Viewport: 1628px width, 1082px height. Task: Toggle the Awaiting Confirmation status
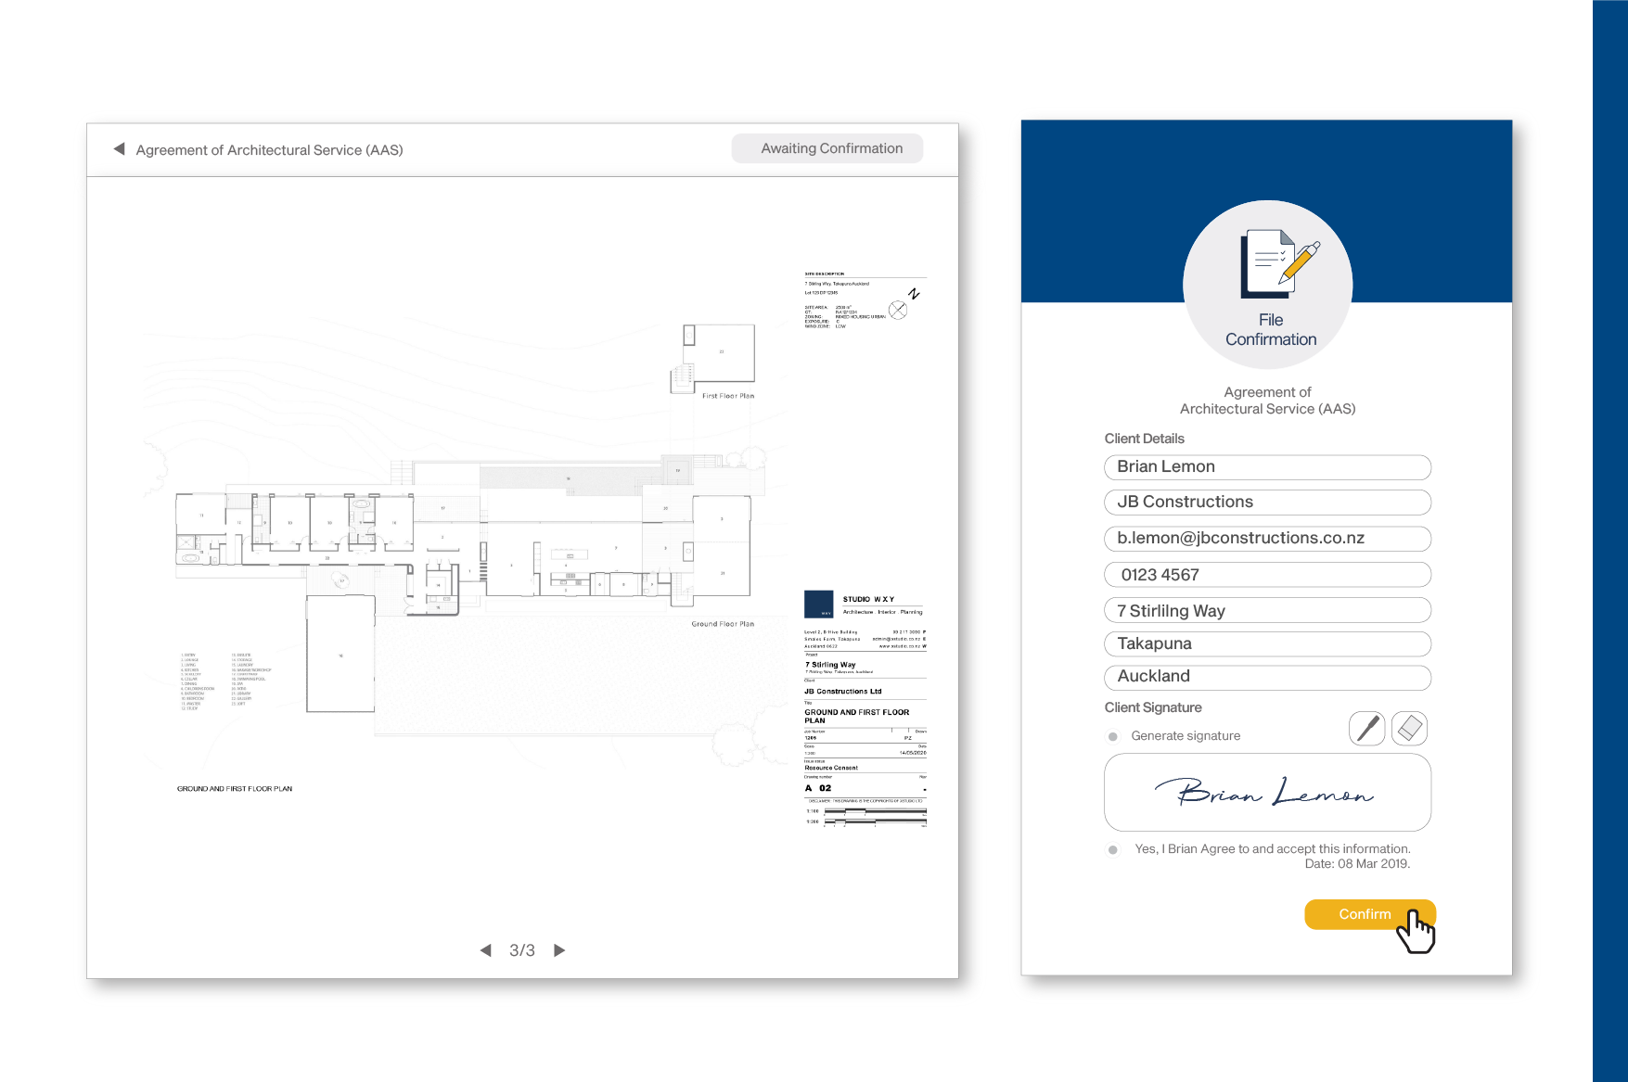point(827,147)
